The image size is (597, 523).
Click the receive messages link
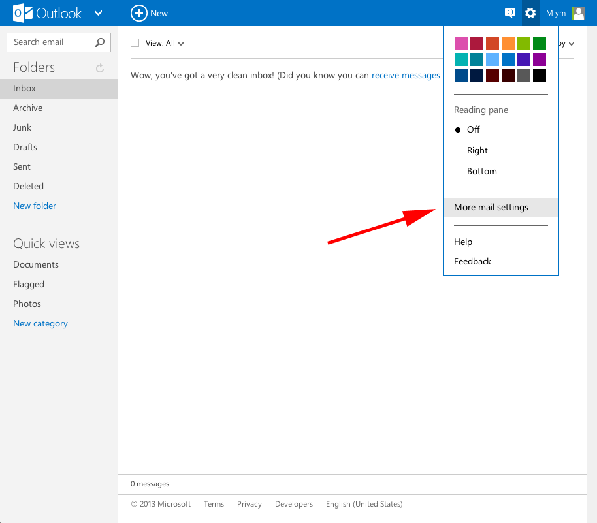(x=406, y=75)
